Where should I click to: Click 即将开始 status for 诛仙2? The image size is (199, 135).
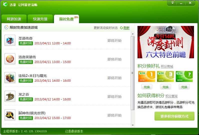click(114, 78)
